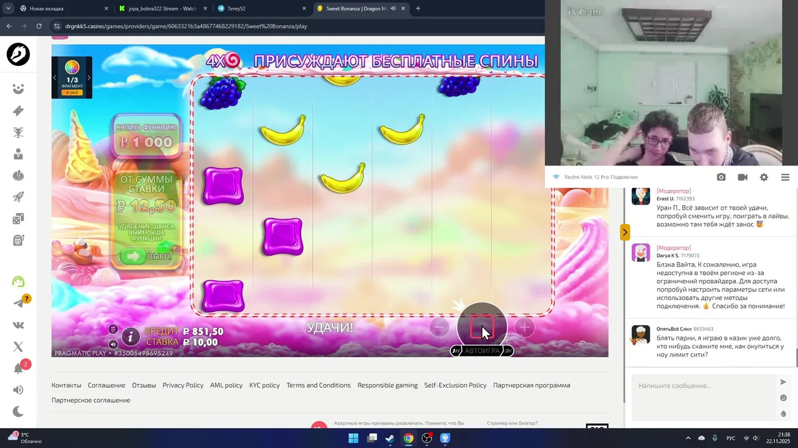Open the iVCam hamburger menu
The height and width of the screenshot is (448, 798).
(x=785, y=177)
